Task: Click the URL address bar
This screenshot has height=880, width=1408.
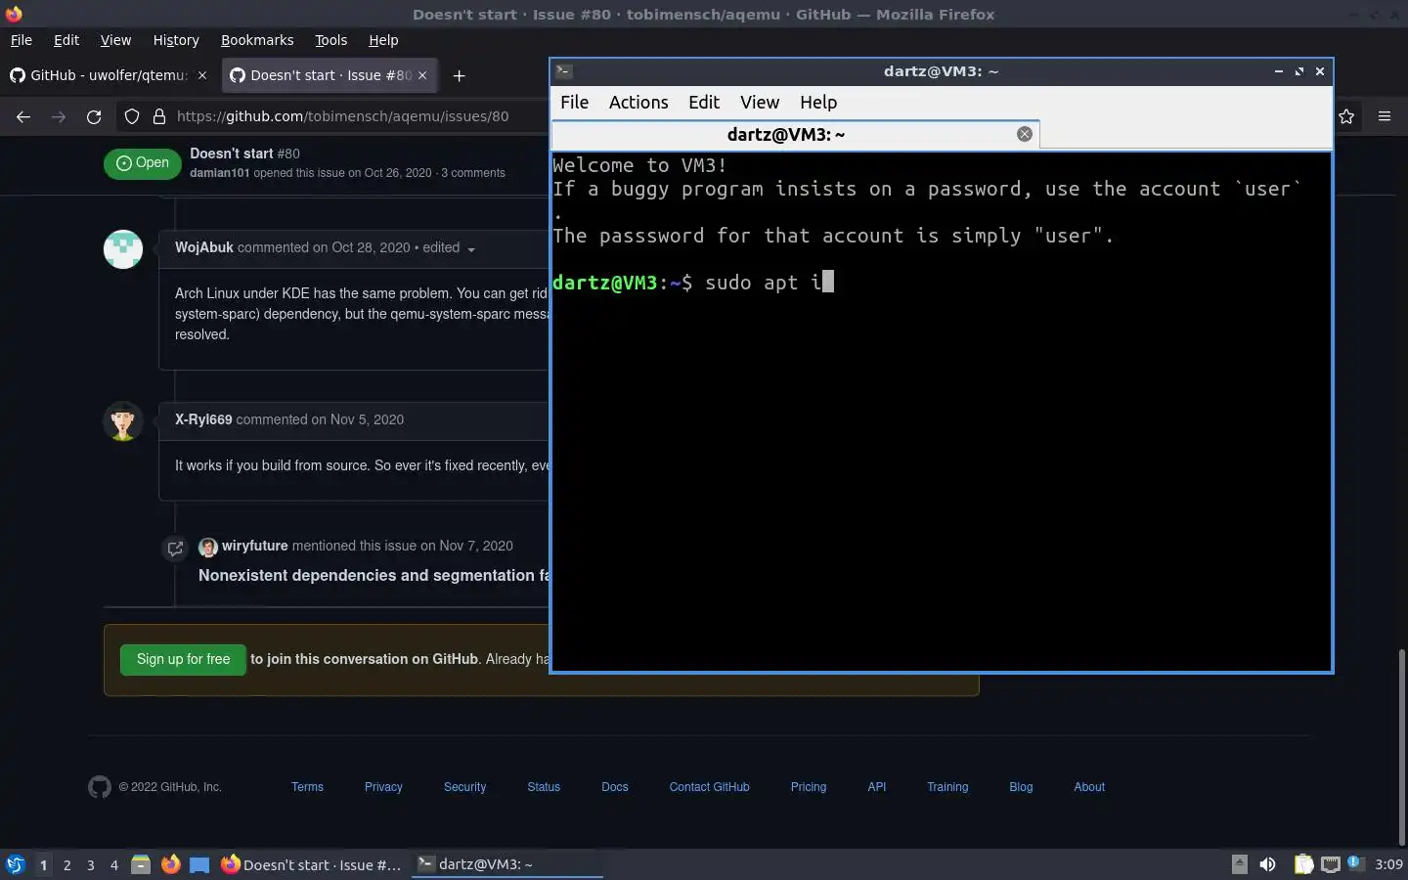Action: 342,116
